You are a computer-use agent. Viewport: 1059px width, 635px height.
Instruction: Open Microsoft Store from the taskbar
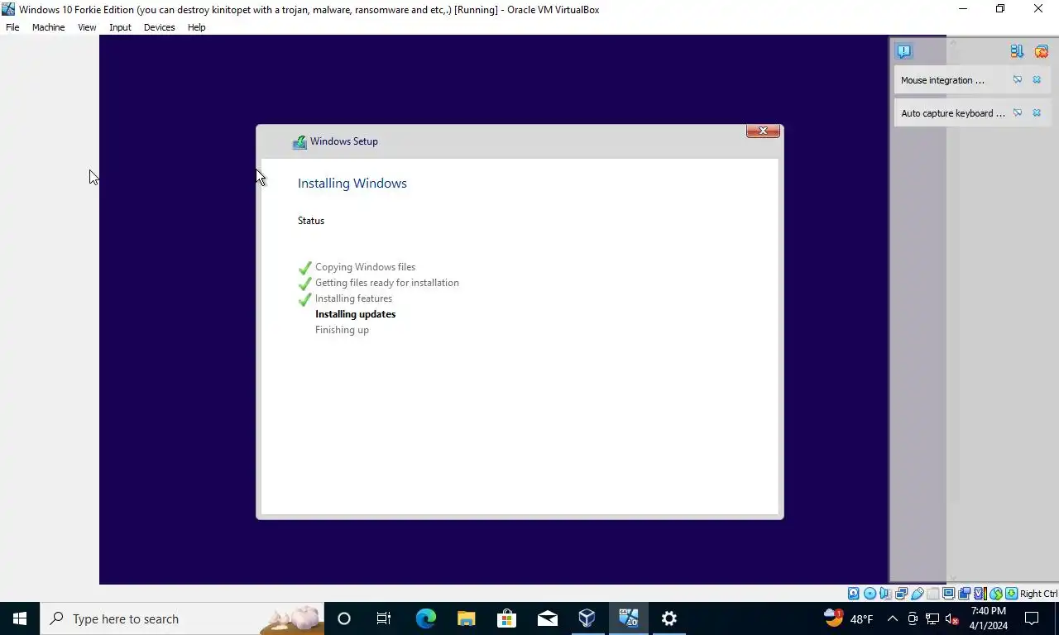point(506,618)
